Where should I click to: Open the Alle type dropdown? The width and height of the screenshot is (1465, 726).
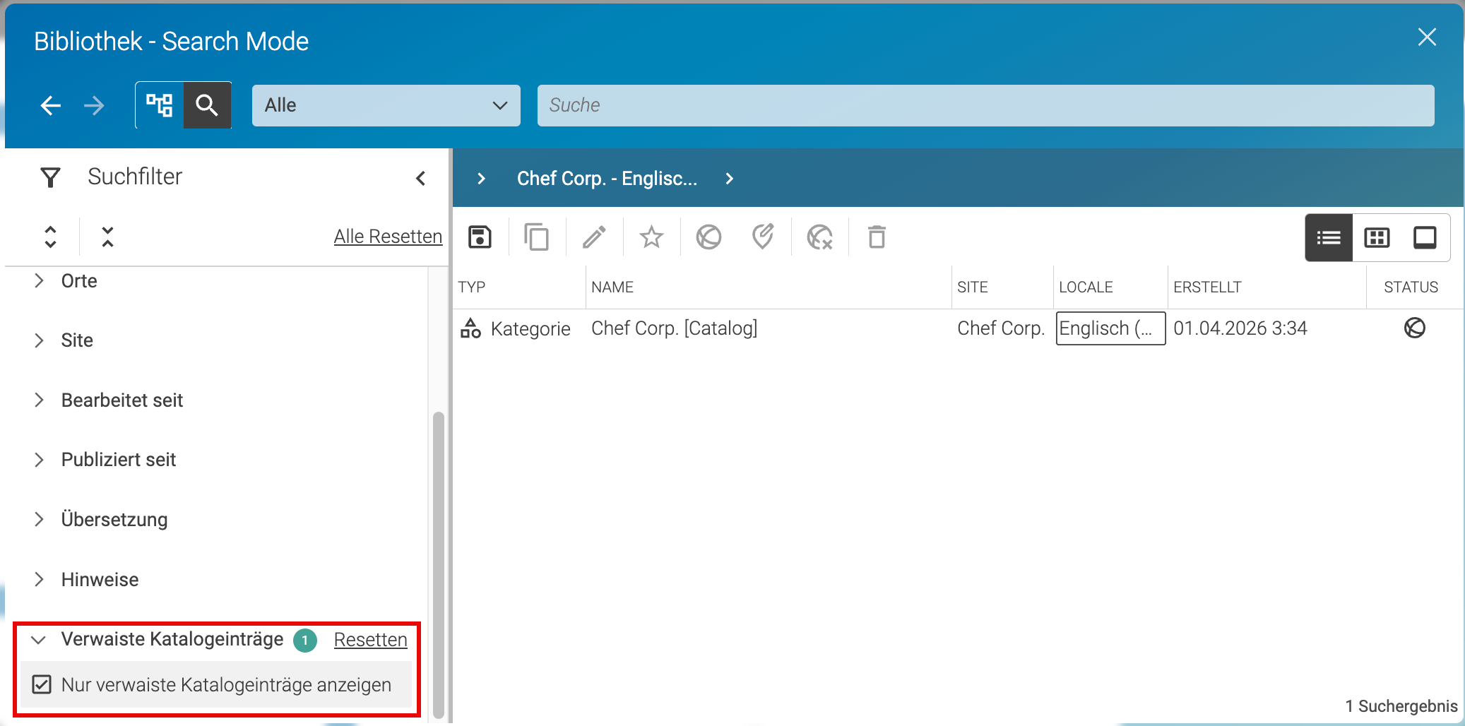pos(386,105)
